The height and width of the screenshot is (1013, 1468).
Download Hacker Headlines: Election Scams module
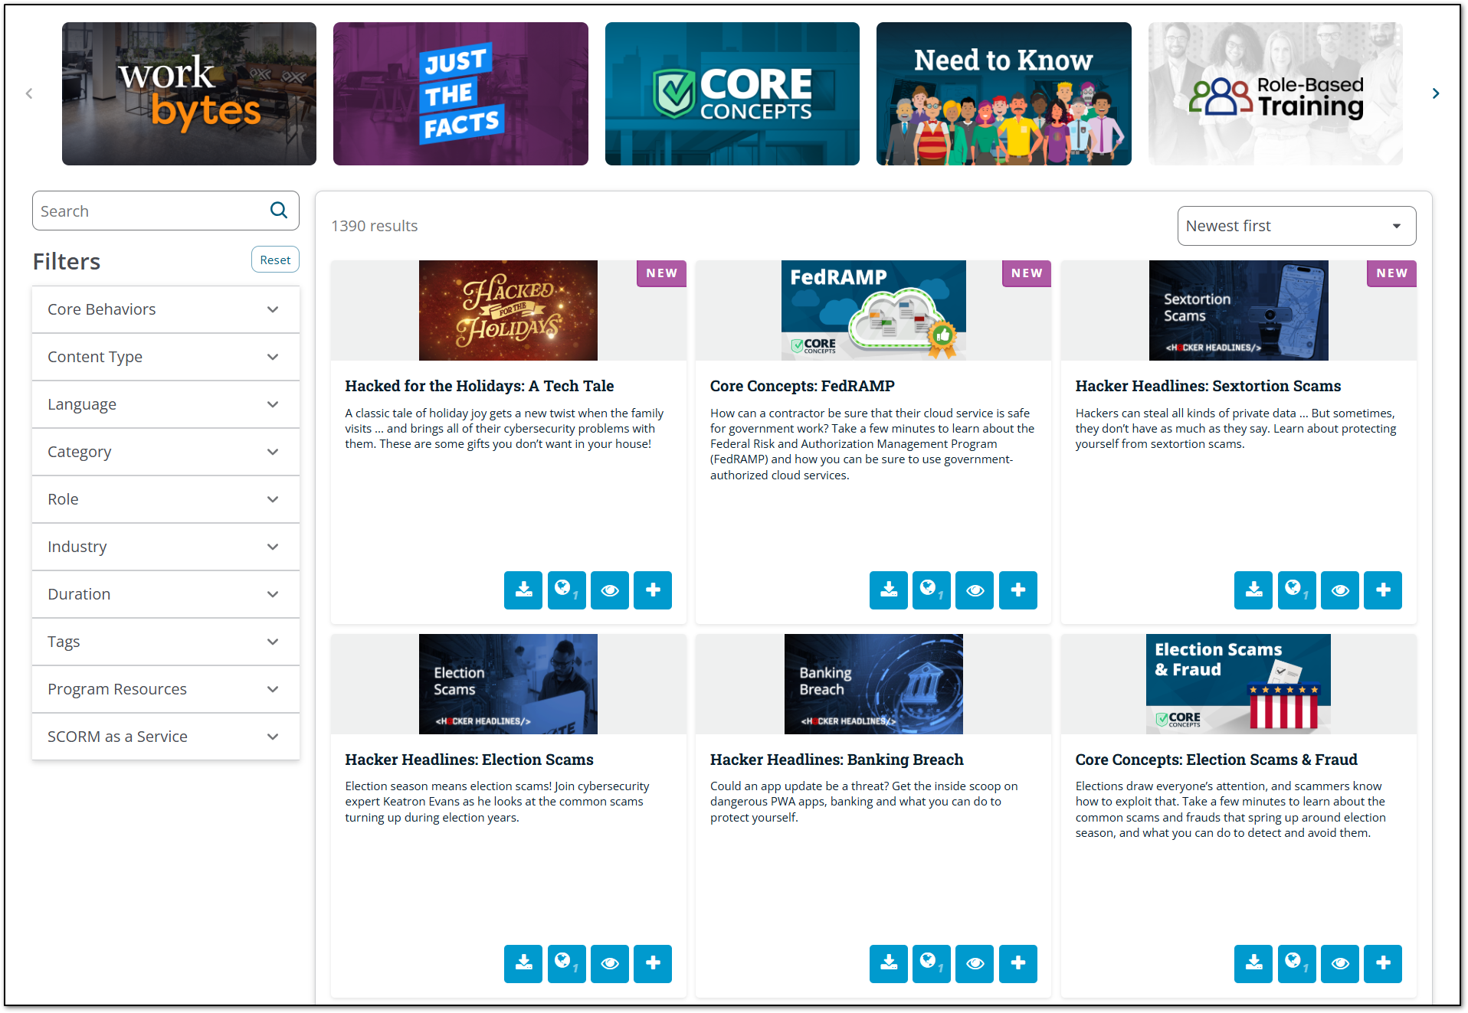pos(523,963)
